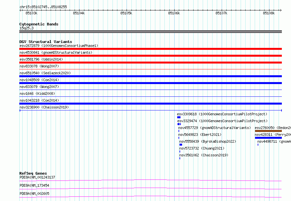Screen dimensions: 291x201
Task: Select PDE8A|NM_173454 transcript label
Action: pyautogui.click(x=34, y=185)
